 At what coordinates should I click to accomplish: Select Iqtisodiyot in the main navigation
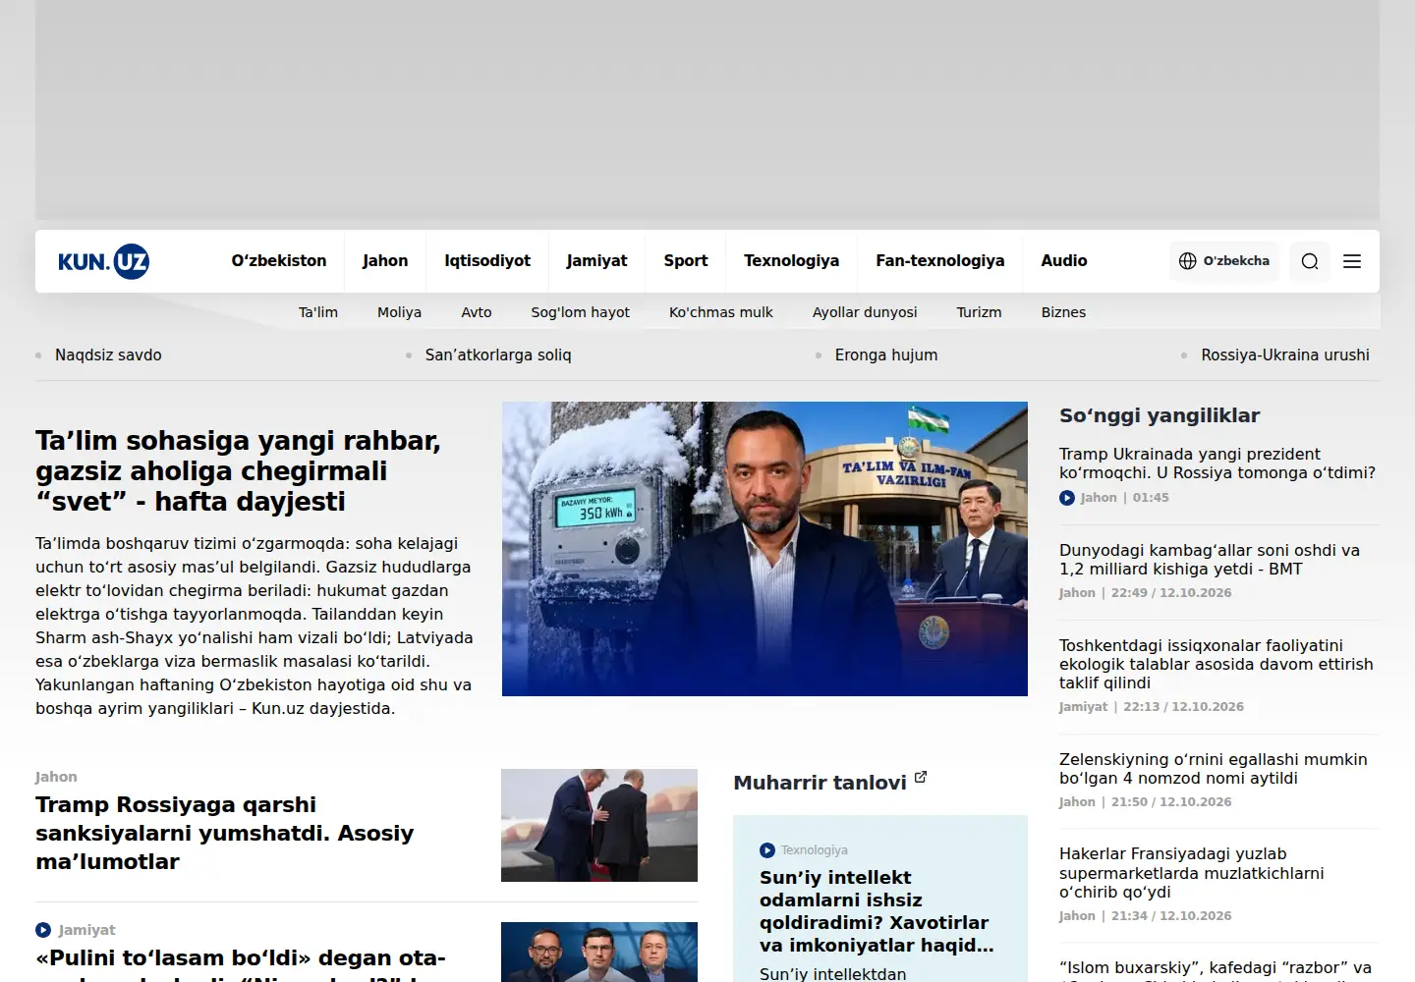pyautogui.click(x=487, y=261)
